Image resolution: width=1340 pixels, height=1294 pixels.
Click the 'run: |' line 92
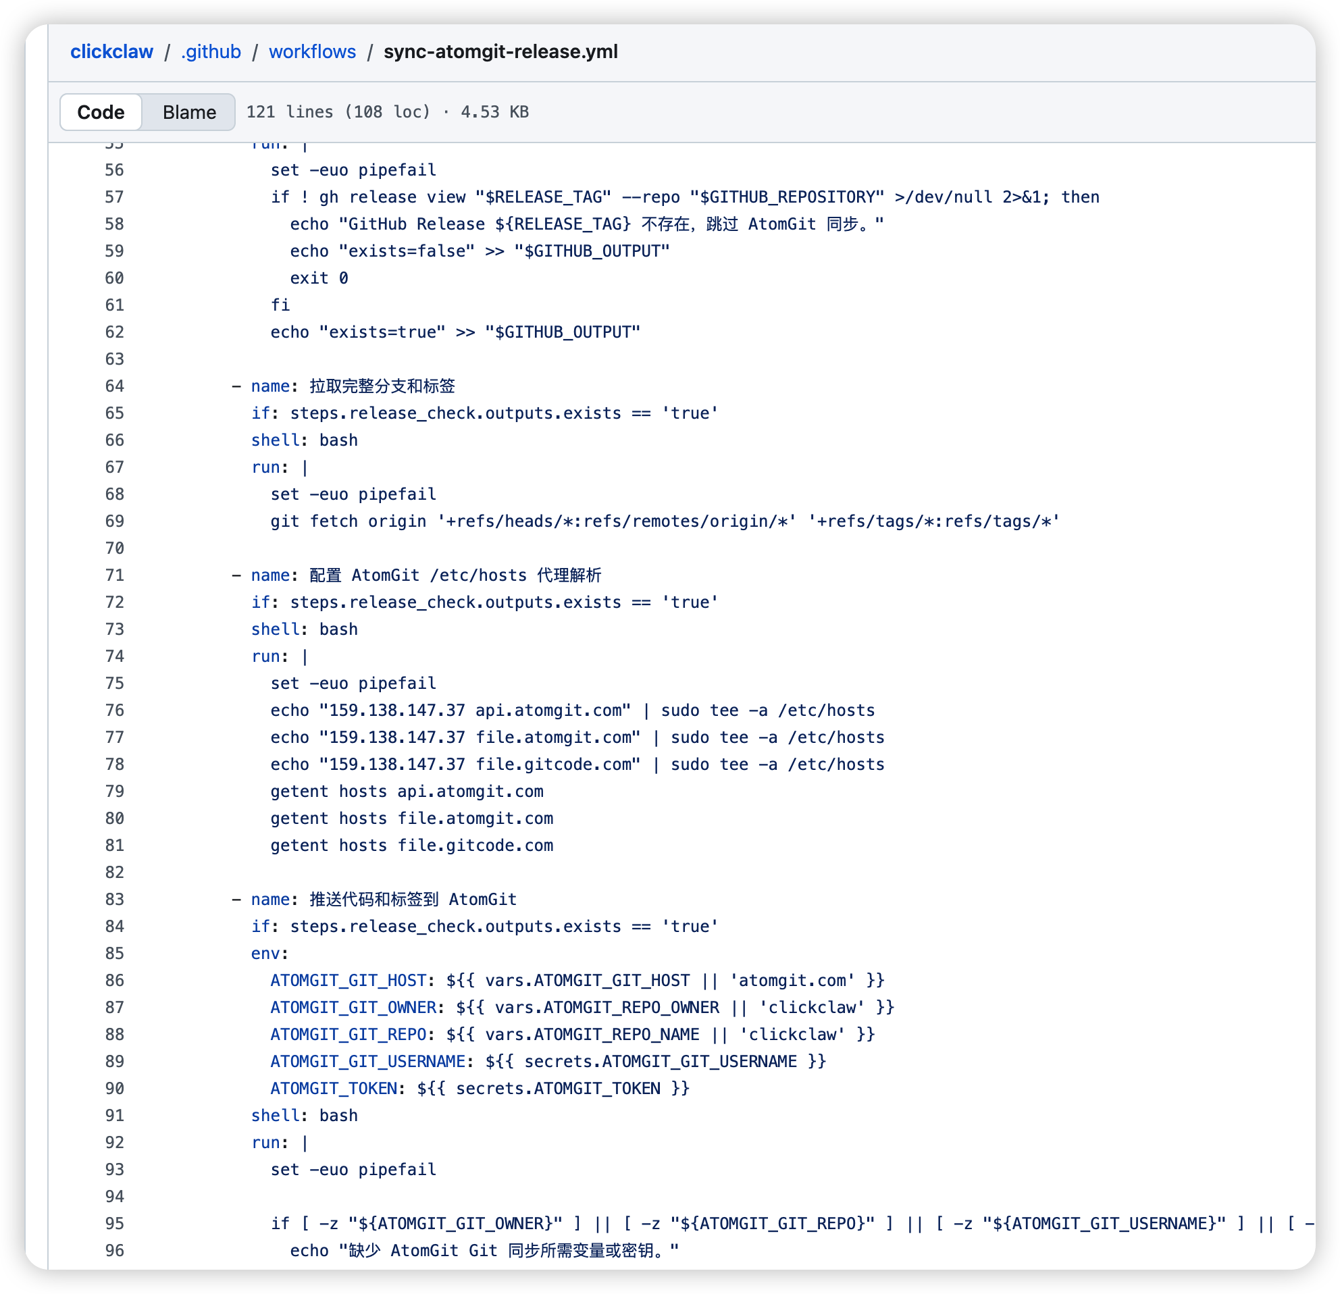pos(280,1143)
